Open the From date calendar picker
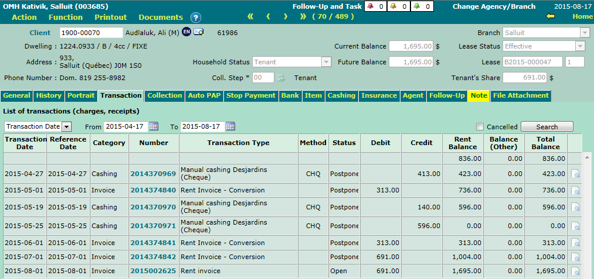594x279 pixels. point(154,126)
